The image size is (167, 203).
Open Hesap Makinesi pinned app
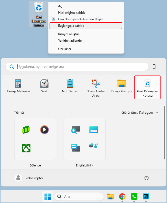[x=18, y=86]
